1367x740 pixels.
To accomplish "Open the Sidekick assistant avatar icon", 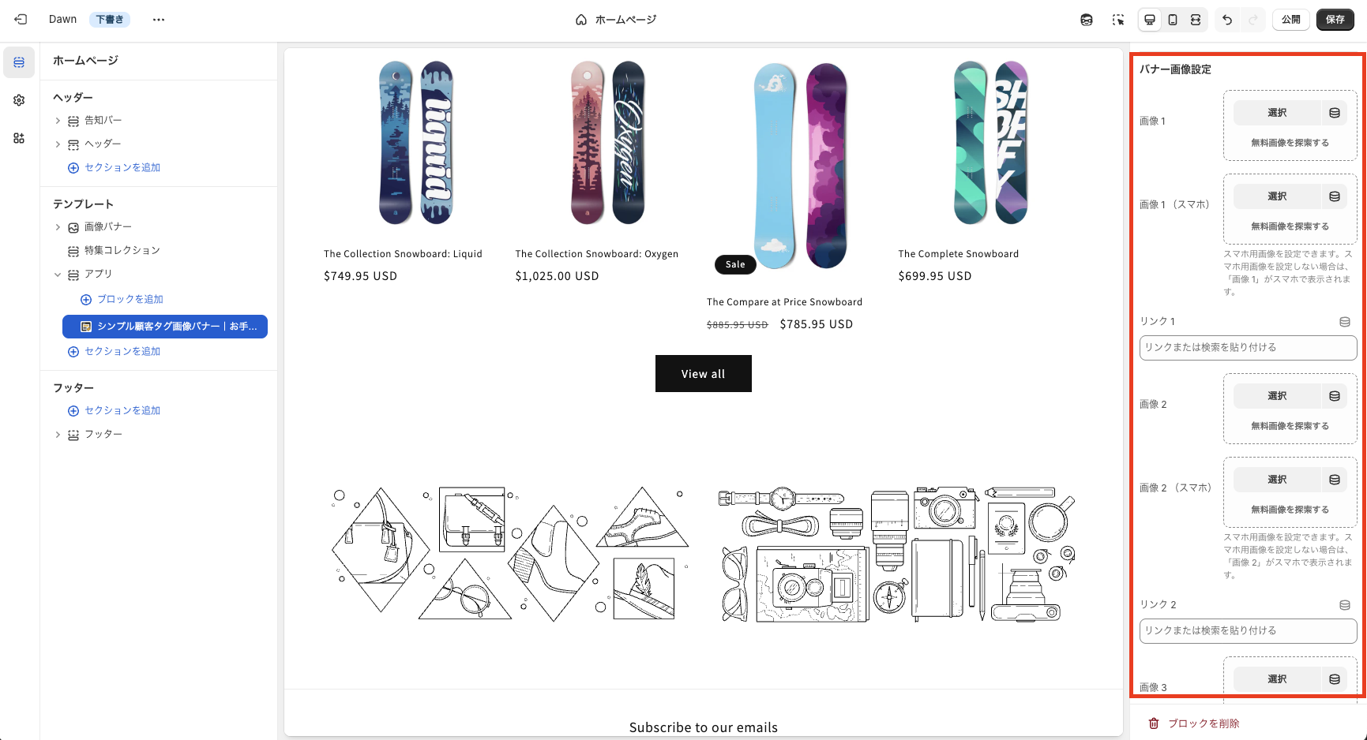I will [x=1087, y=20].
